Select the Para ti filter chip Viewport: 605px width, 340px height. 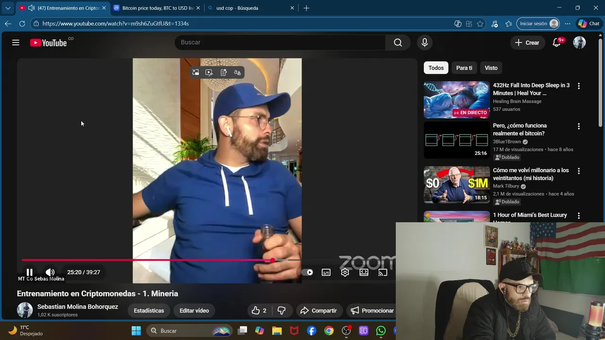coord(464,68)
